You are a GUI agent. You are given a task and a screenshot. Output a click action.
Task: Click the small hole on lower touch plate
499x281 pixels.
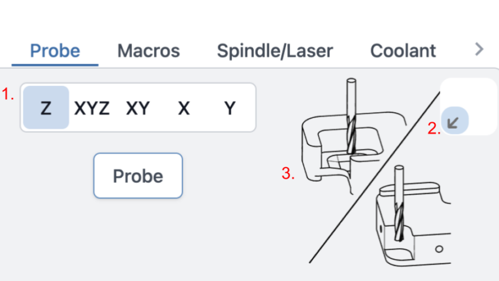439,249
